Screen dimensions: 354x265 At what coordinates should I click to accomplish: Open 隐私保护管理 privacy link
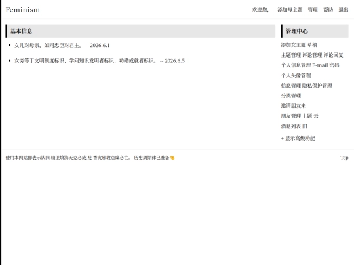click(317, 86)
